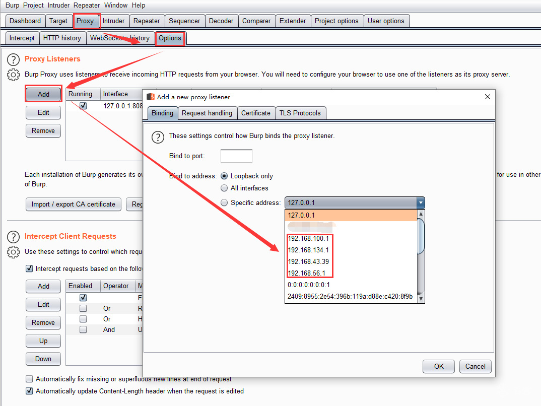This screenshot has width=541, height=406.
Task: Open Request handling tab in dialog
Action: [207, 113]
